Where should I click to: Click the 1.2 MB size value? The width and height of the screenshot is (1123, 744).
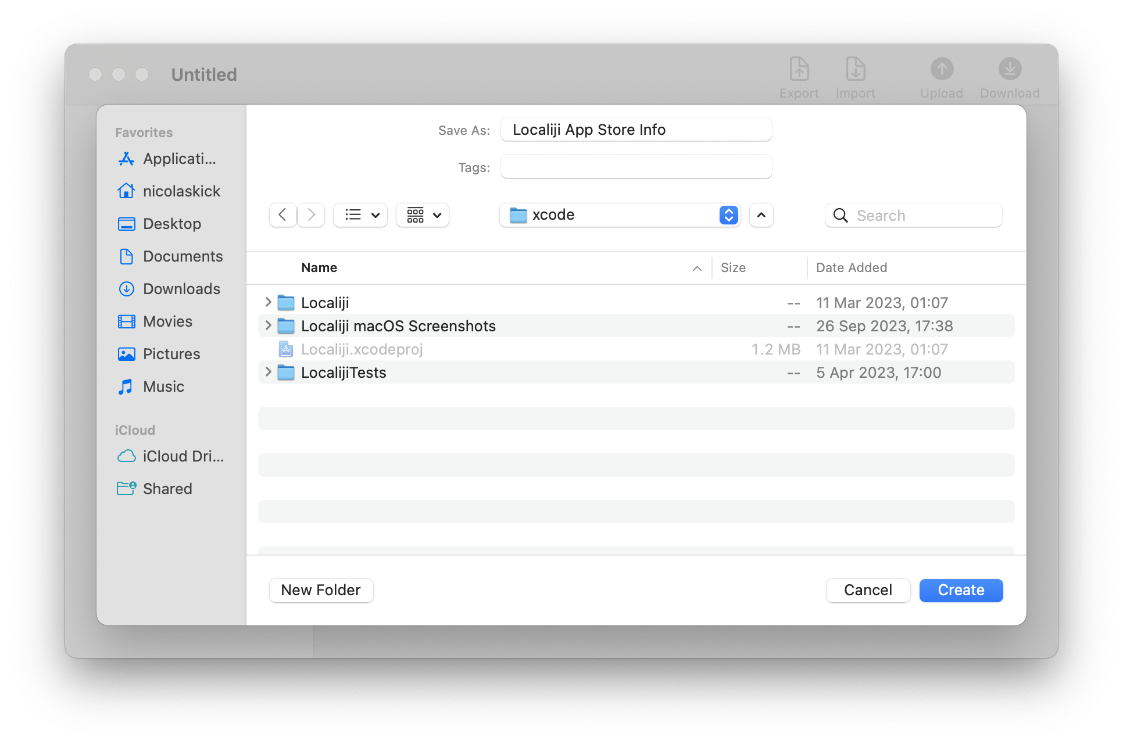click(775, 349)
